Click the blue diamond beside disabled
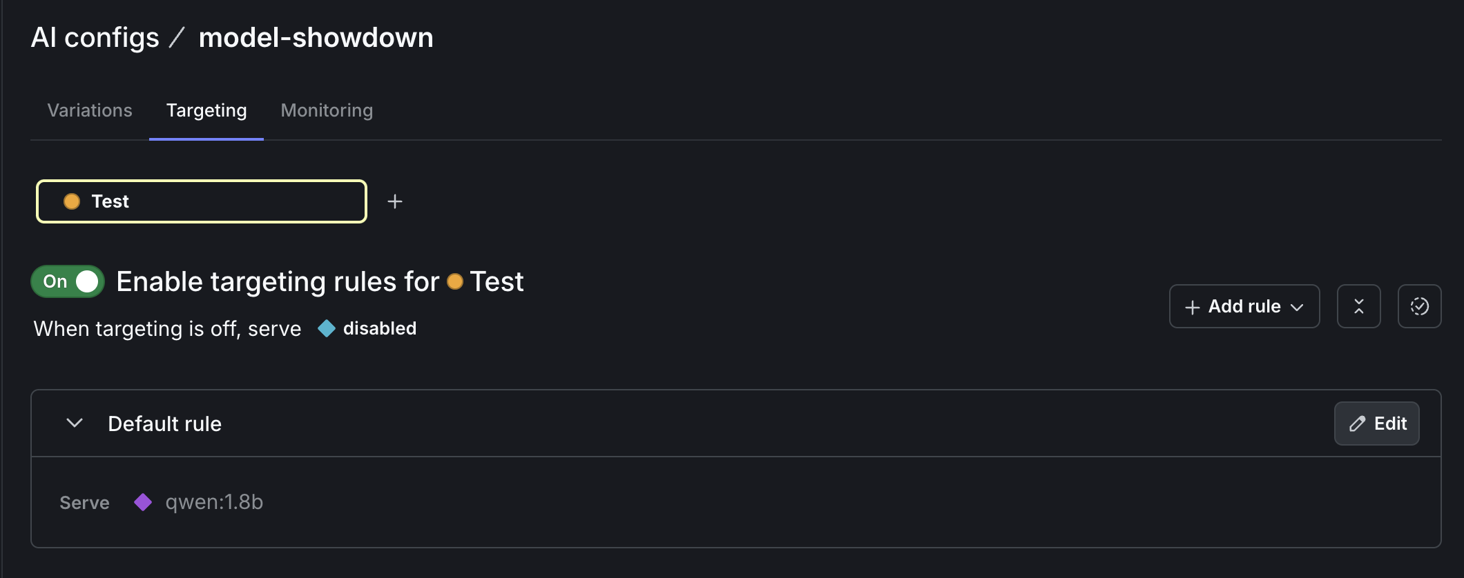The width and height of the screenshot is (1464, 578). point(325,328)
